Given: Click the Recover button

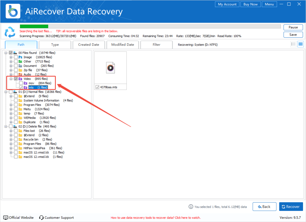Looking at the screenshot, I should point(290,206).
